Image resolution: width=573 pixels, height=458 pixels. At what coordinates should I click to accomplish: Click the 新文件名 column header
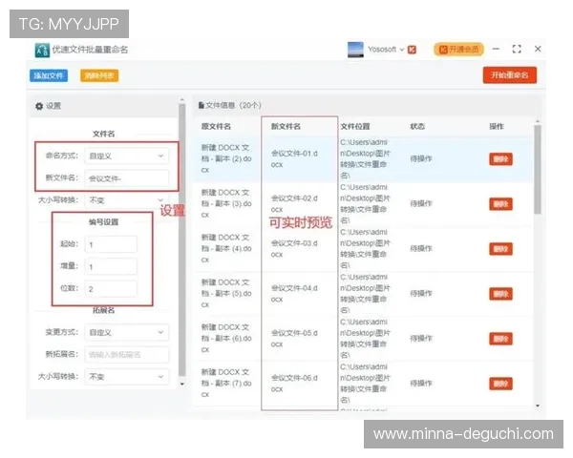click(x=286, y=126)
